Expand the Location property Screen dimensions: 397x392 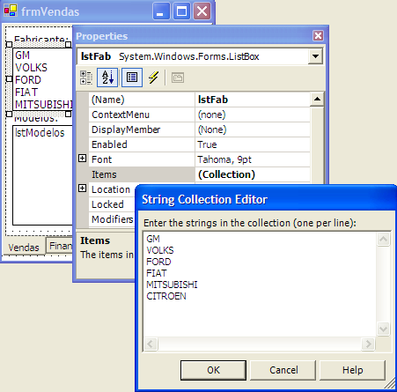pyautogui.click(x=83, y=189)
